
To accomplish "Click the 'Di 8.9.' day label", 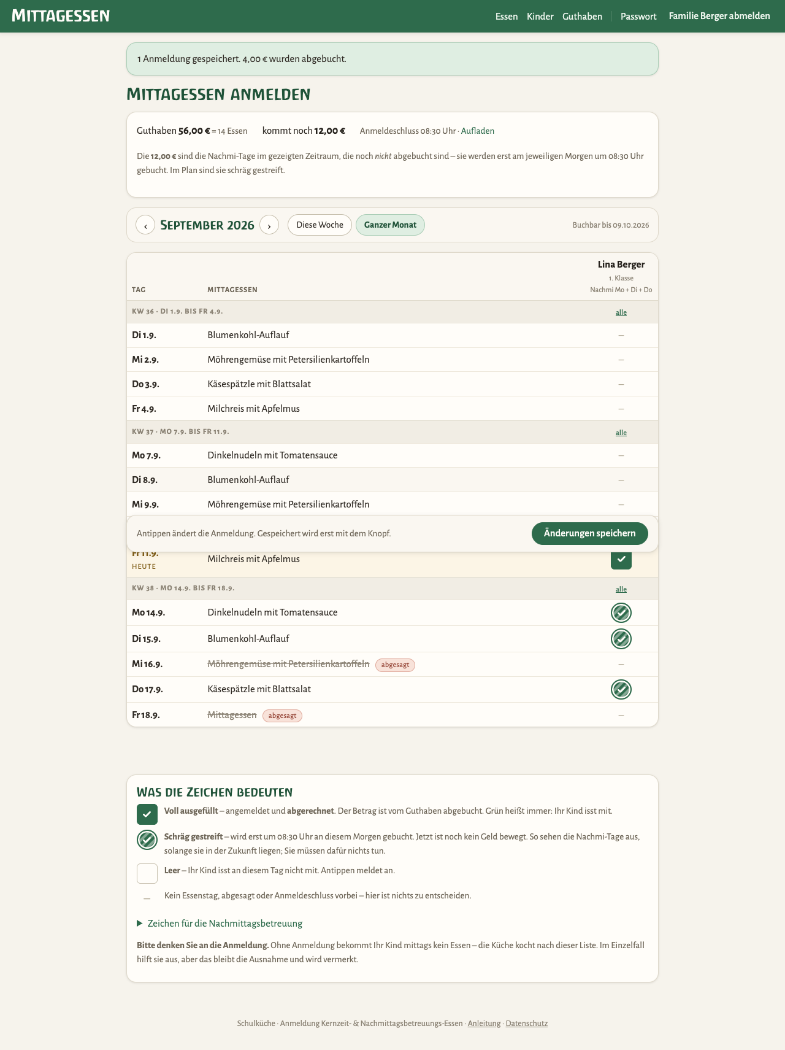I will (145, 480).
